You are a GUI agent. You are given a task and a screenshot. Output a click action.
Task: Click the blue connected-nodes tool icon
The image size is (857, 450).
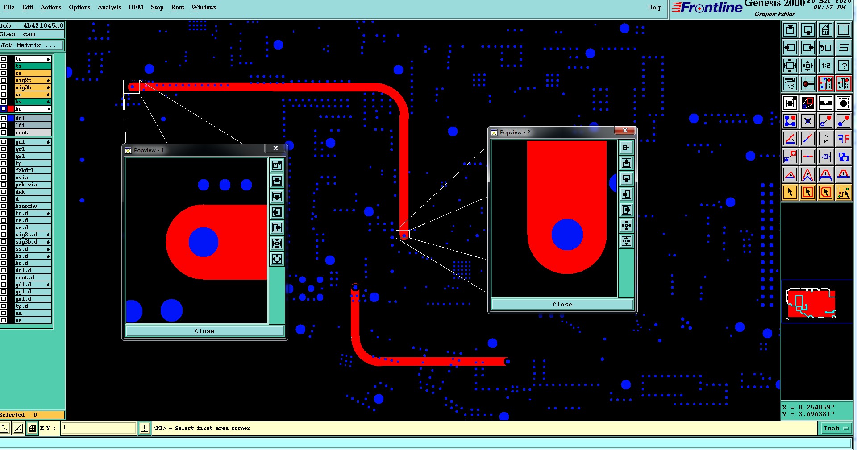click(x=790, y=121)
